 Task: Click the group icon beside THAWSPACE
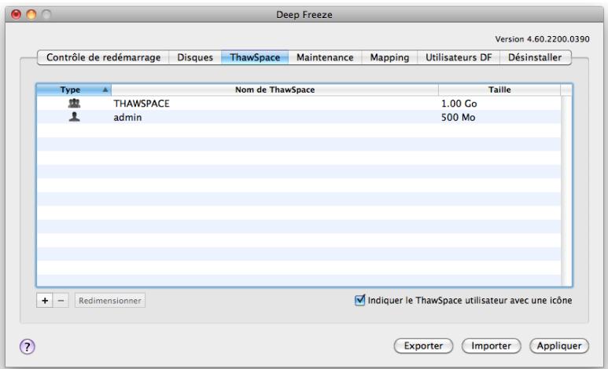pyautogui.click(x=74, y=104)
